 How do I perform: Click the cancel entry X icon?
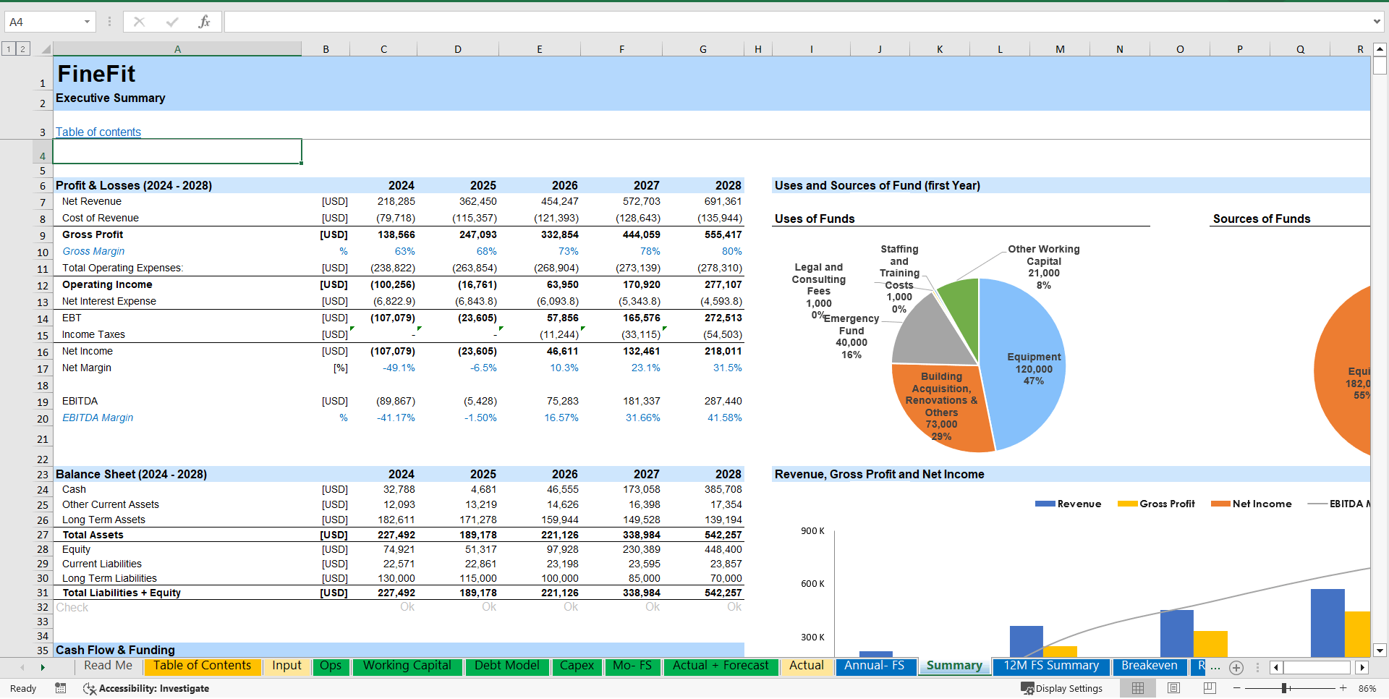(x=140, y=22)
